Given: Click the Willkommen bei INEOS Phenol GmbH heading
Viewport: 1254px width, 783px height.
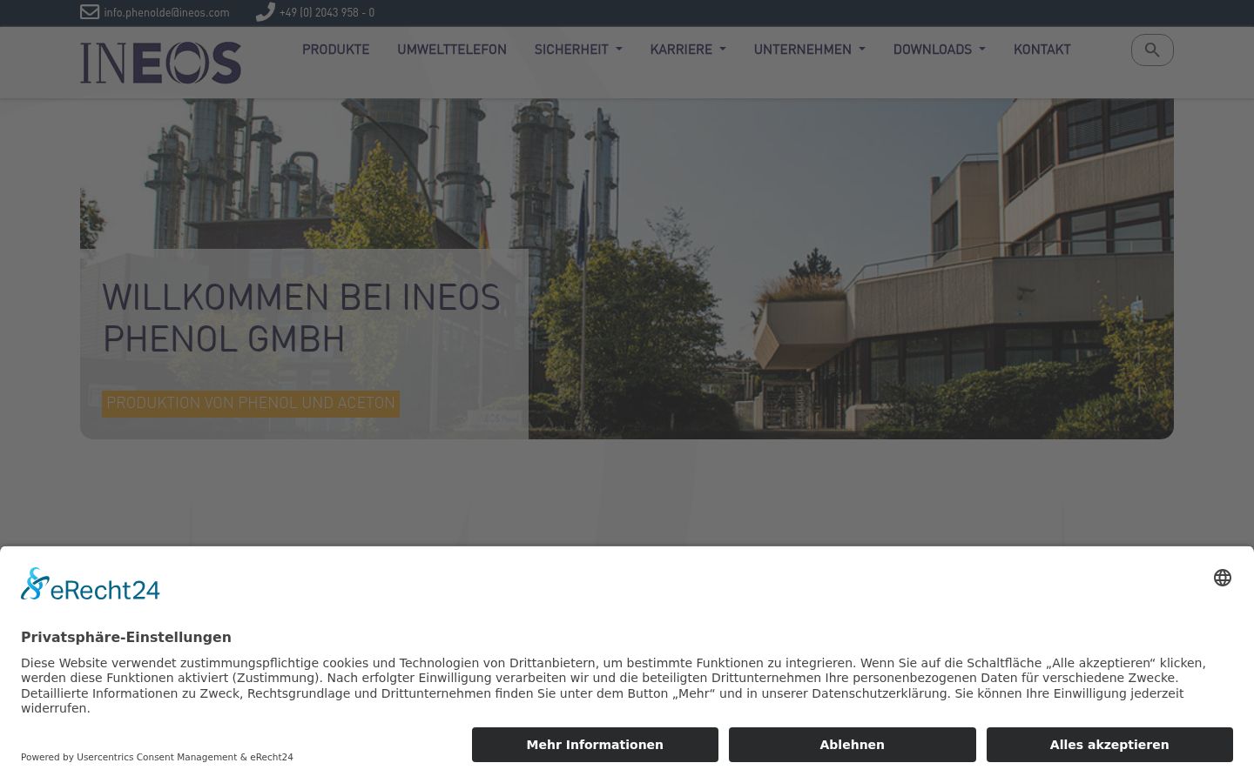Looking at the screenshot, I should pos(301,318).
